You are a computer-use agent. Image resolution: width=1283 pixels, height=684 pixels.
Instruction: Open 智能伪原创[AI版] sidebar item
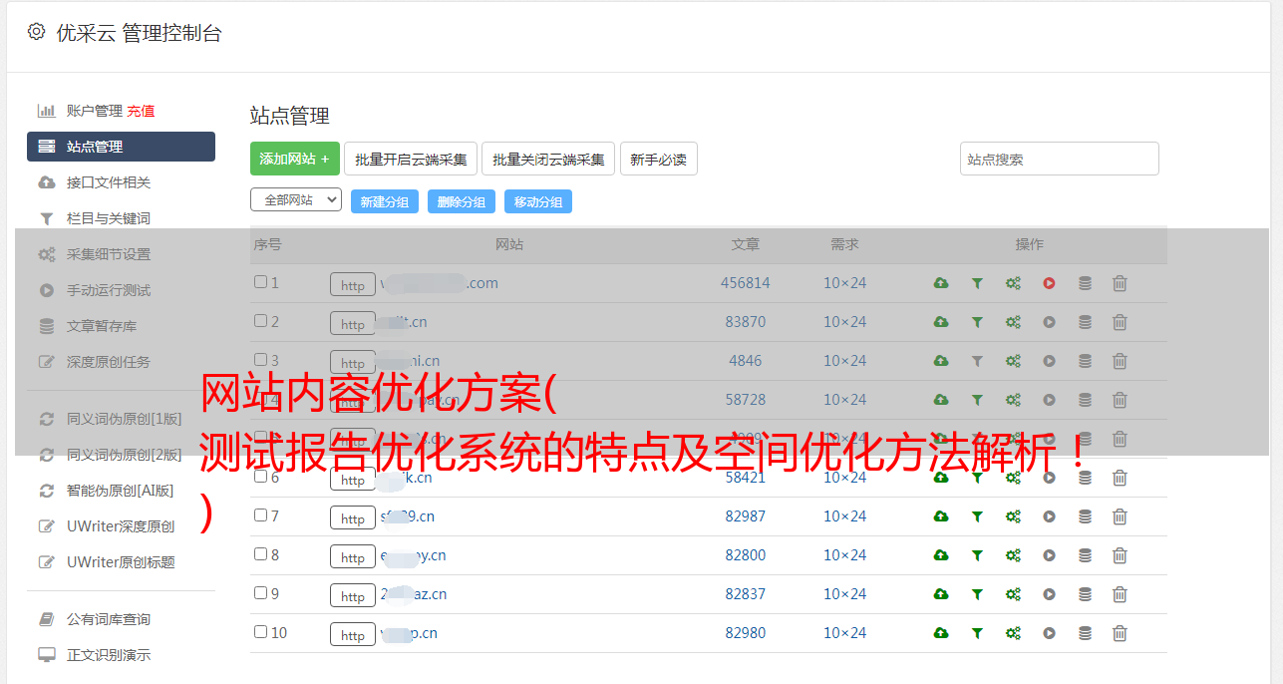tap(121, 491)
